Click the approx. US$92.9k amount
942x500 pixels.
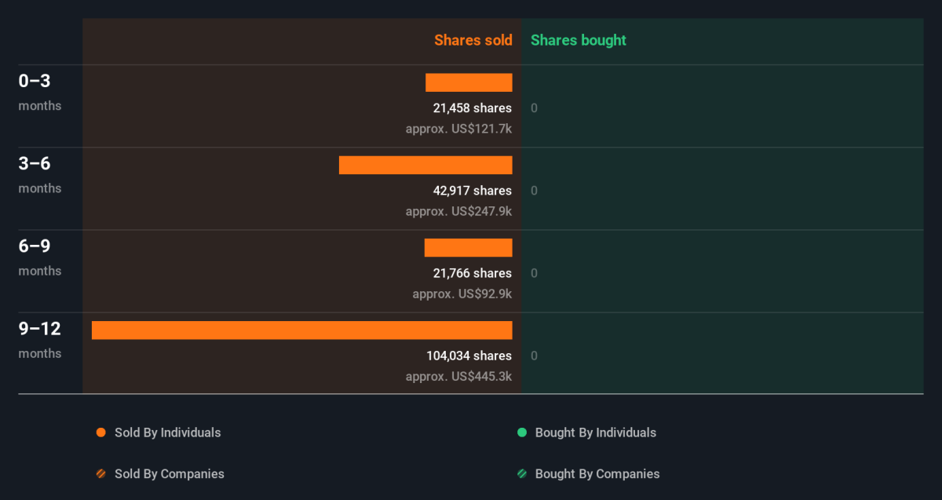(x=462, y=294)
